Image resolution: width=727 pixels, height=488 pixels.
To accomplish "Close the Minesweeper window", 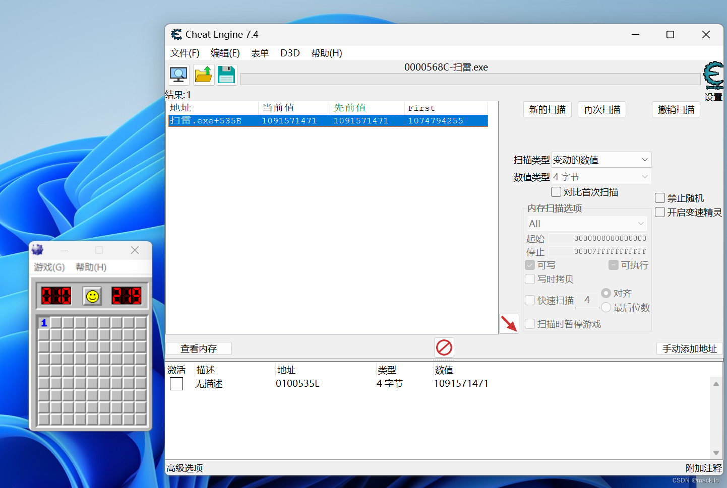I will coord(135,250).
